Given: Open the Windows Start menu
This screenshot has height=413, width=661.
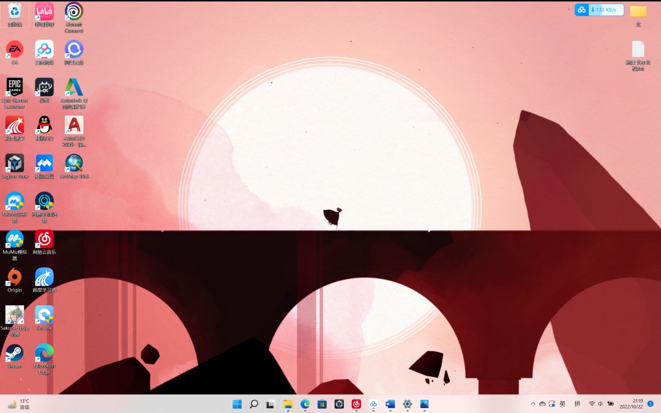Looking at the screenshot, I should click(237, 404).
